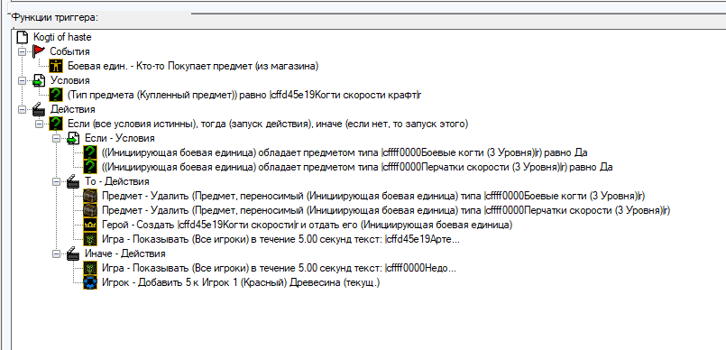Viewport: 726px width, 350px height.
Task: Click question mark icon for Перчатки скорости condition
Action: (x=90, y=167)
